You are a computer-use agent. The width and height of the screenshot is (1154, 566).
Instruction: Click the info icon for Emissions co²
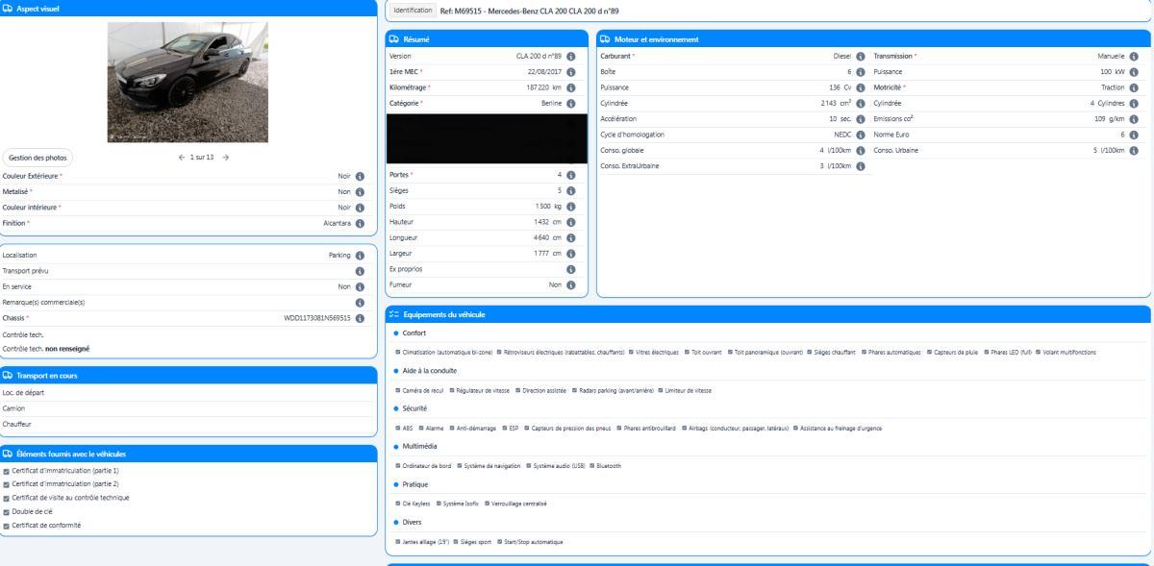coord(1135,118)
